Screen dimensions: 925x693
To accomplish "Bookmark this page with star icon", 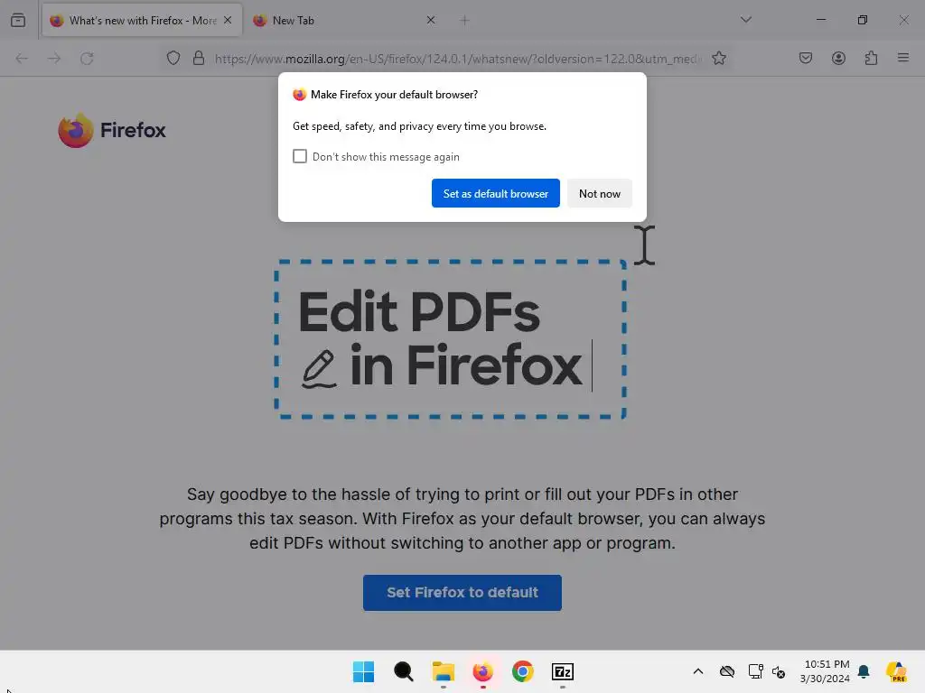I will tap(718, 59).
